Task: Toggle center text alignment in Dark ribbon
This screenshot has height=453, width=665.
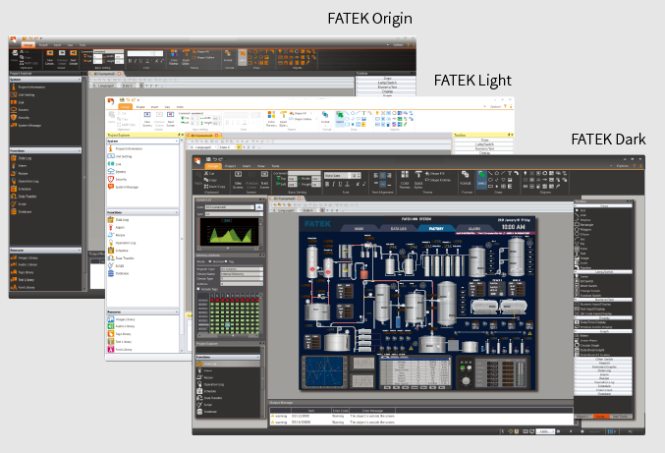Action: [x=382, y=175]
